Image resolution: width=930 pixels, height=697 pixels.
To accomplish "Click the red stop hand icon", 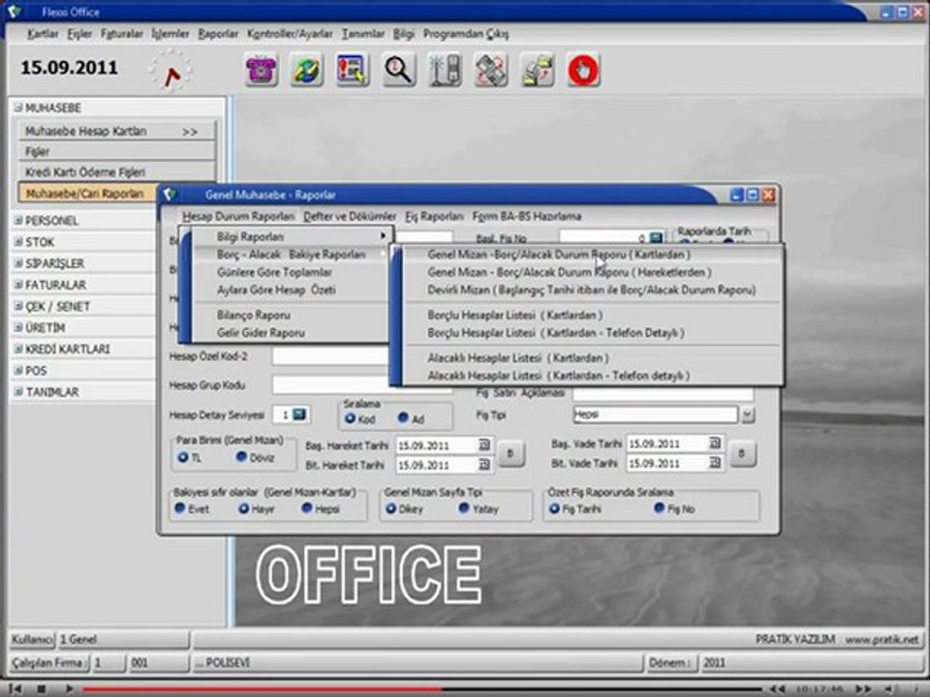I will click(x=583, y=70).
